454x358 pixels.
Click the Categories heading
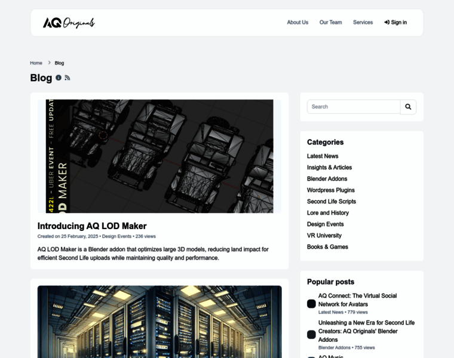(x=325, y=142)
